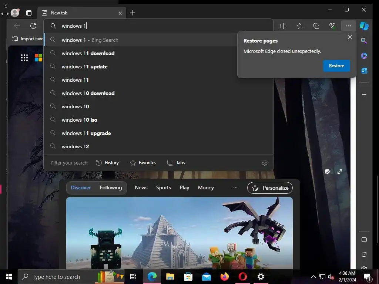The image size is (379, 284).
Task: Click Import favorites bookmark
Action: click(x=27, y=38)
